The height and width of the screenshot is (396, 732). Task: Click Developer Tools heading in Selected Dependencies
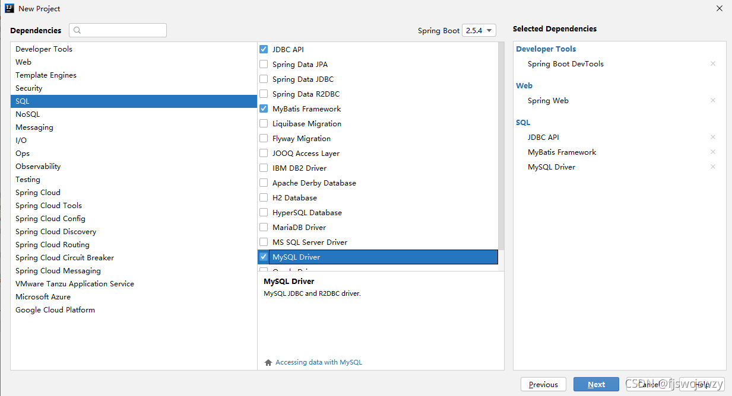pos(546,49)
